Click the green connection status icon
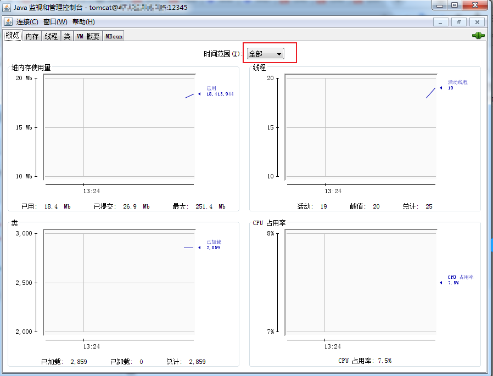This screenshot has width=493, height=376. pos(478,36)
